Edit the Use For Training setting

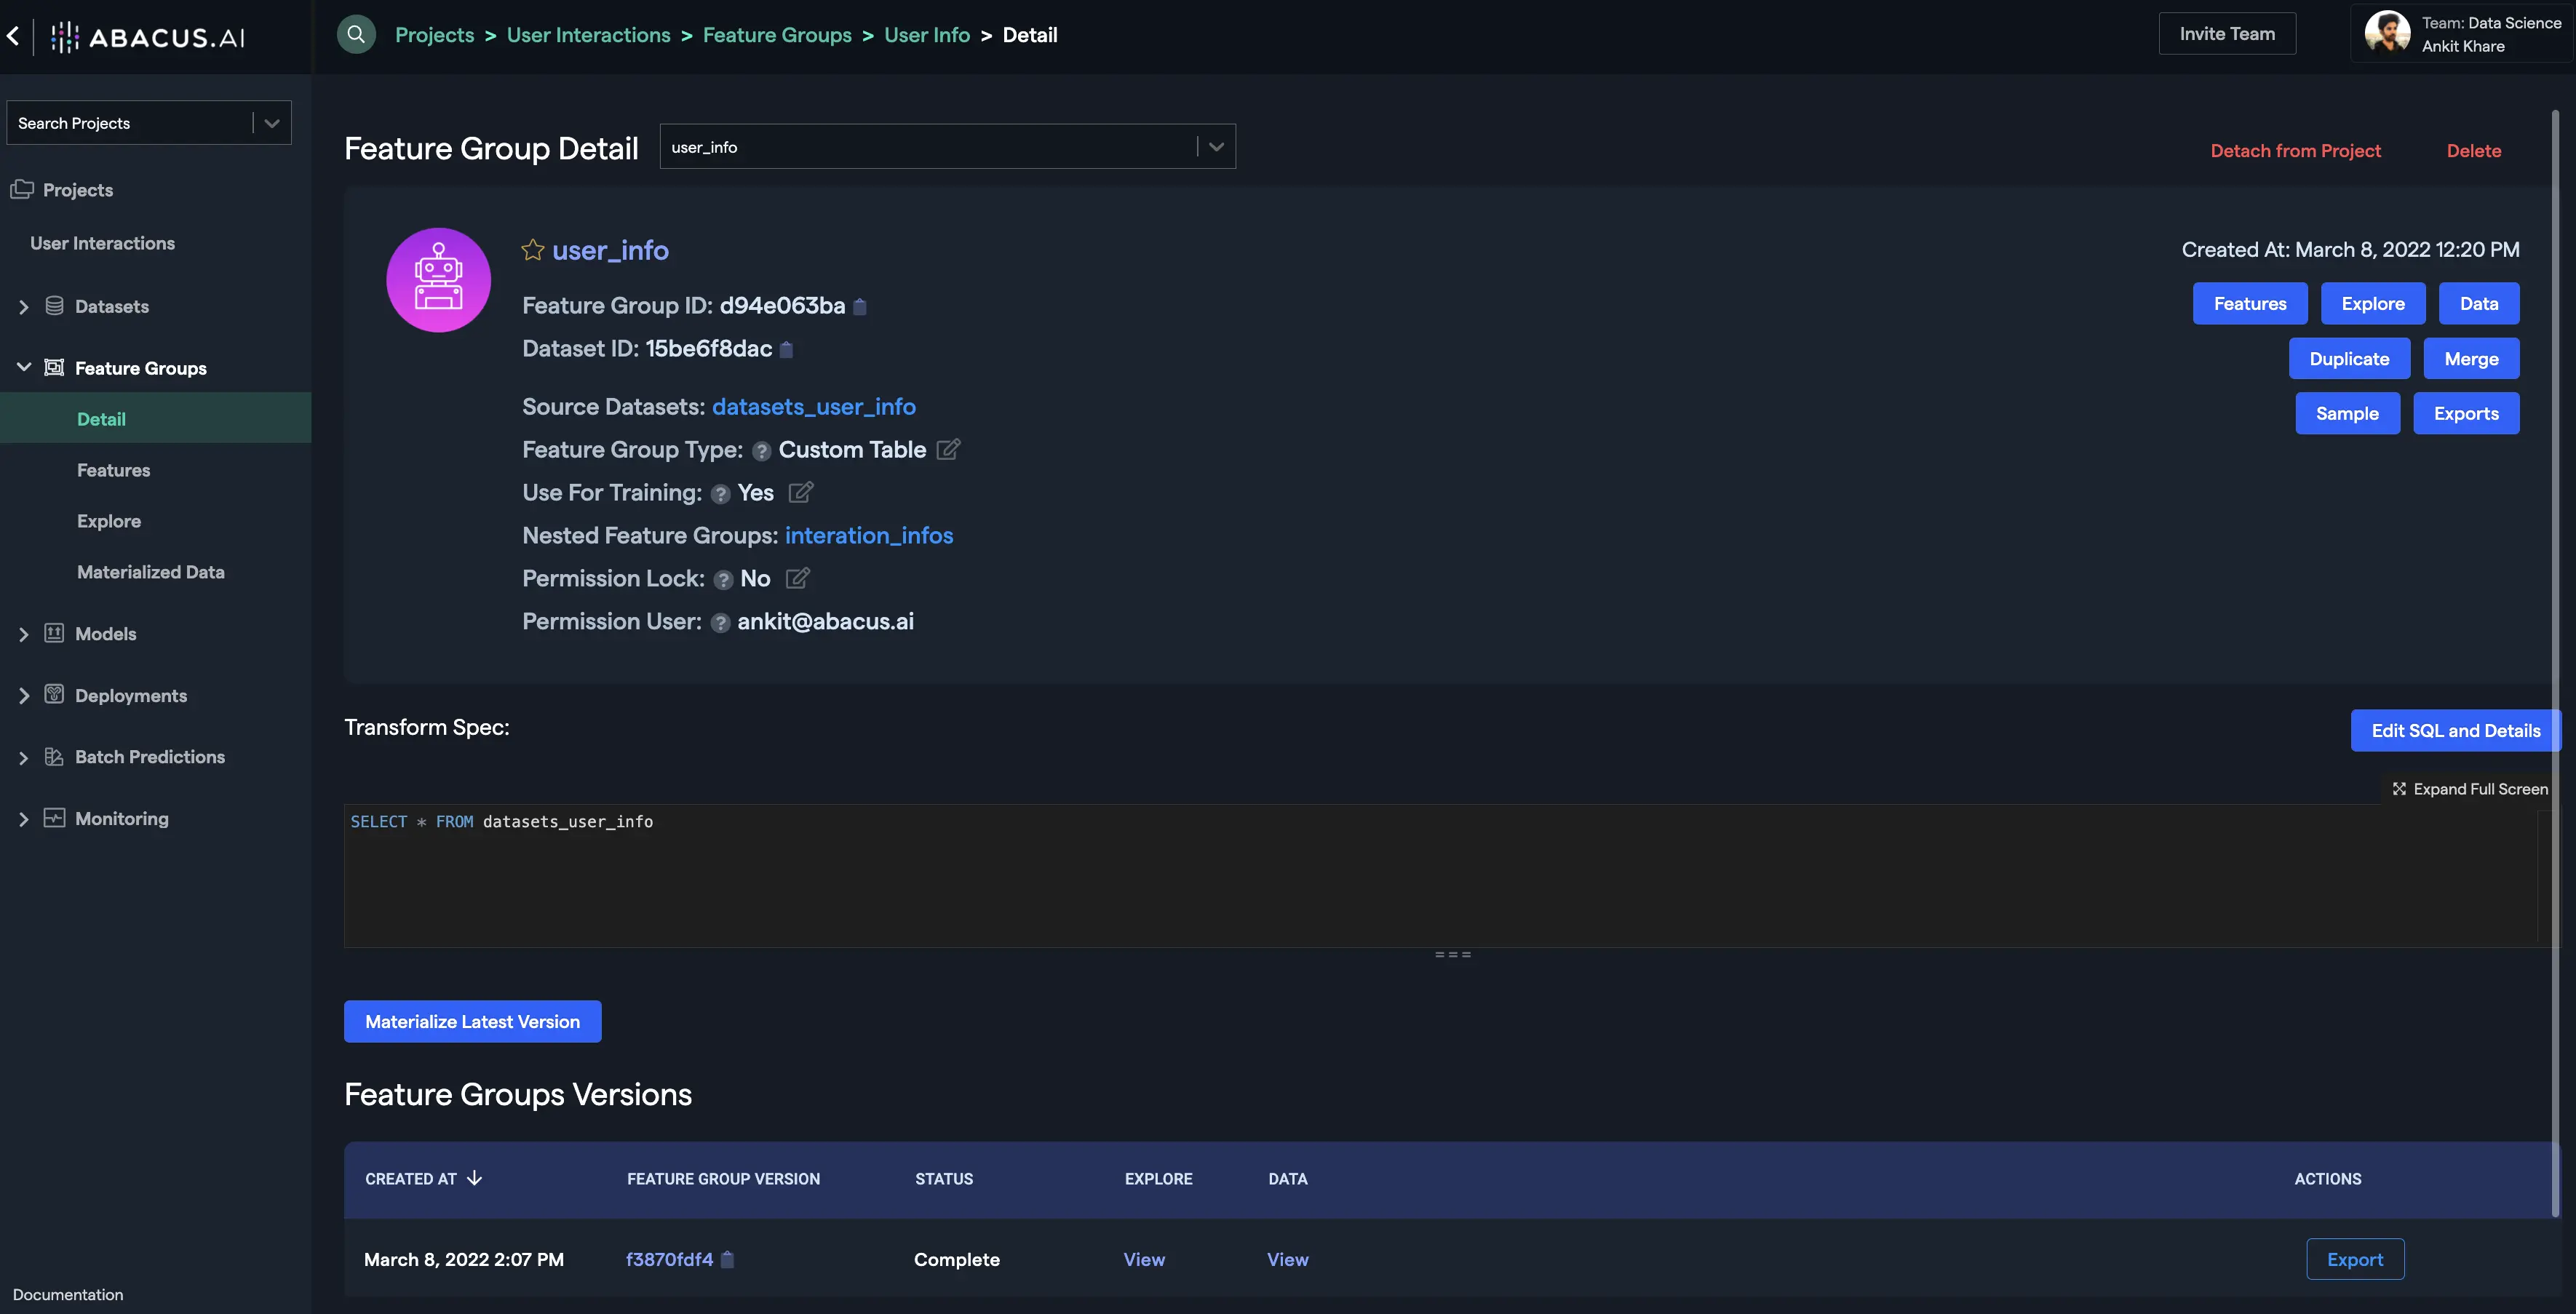click(800, 493)
